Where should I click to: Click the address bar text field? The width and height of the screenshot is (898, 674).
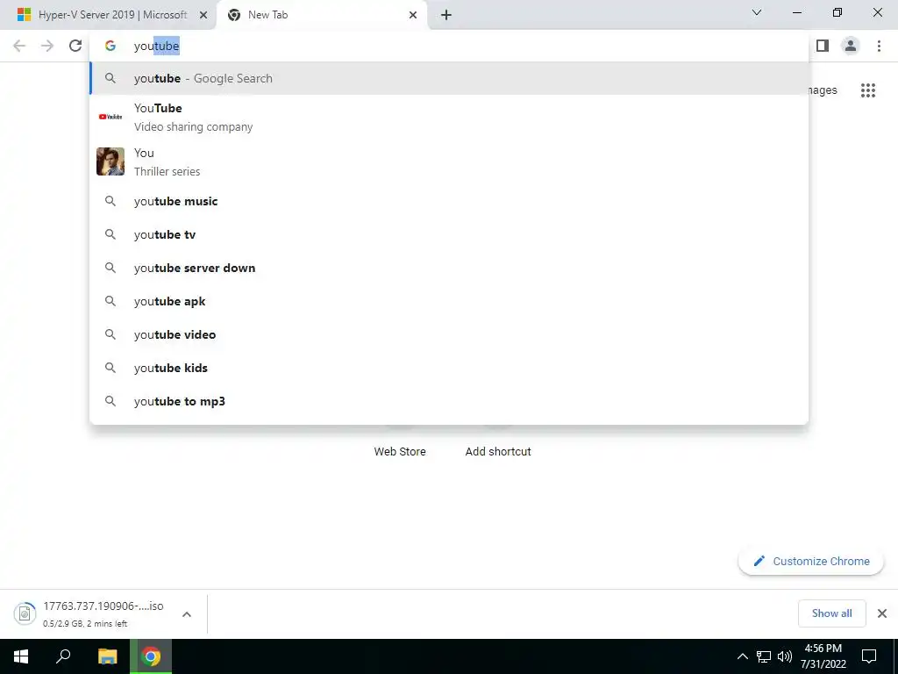(x=450, y=46)
